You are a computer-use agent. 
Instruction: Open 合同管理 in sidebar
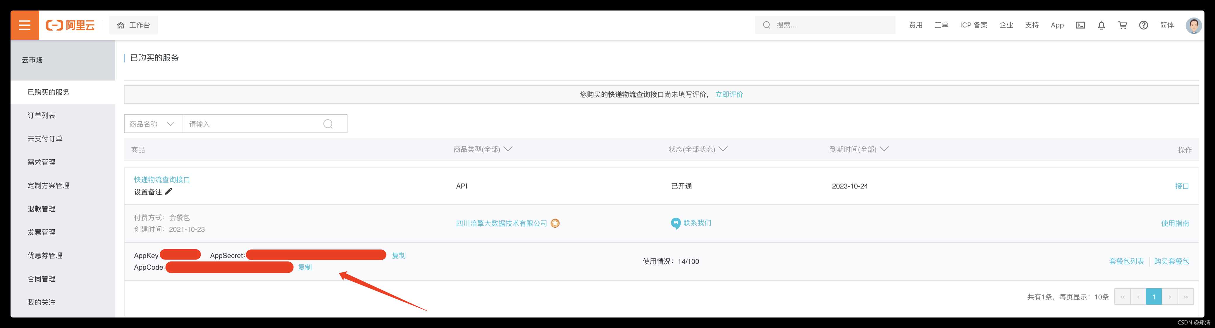click(63, 279)
